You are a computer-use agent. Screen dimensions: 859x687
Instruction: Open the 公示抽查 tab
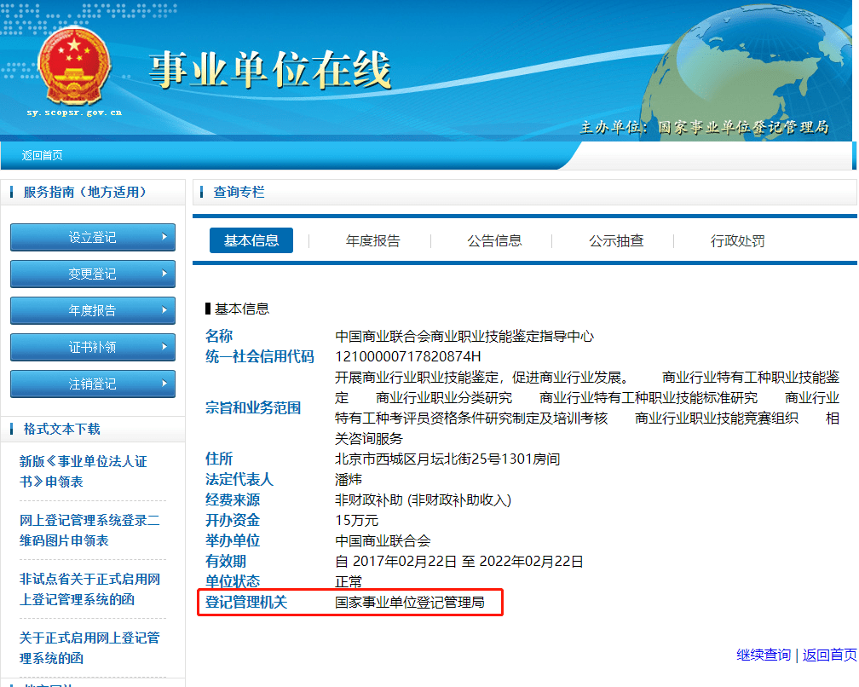616,240
